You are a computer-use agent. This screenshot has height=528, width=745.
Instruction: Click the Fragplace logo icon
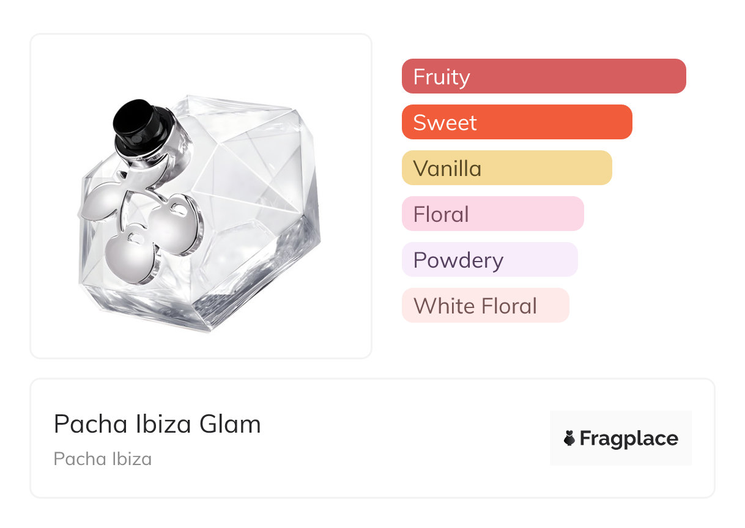pos(569,438)
